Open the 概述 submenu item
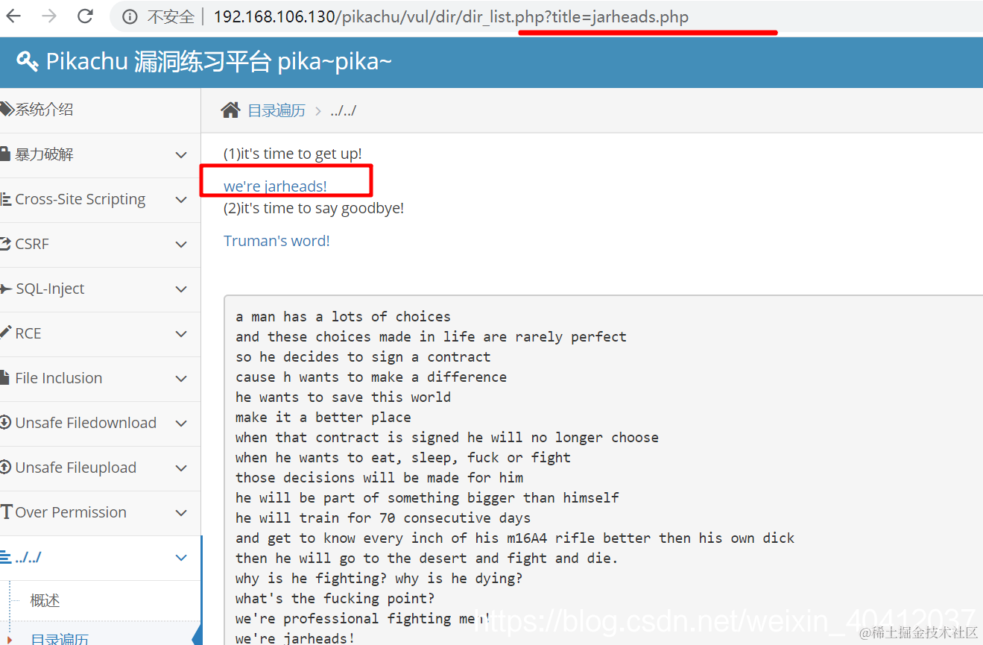 [45, 600]
